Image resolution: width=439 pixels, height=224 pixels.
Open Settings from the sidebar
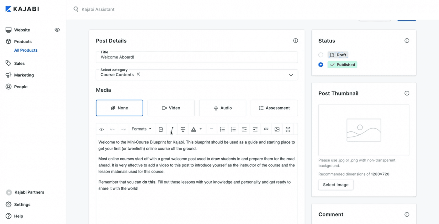coord(22,205)
